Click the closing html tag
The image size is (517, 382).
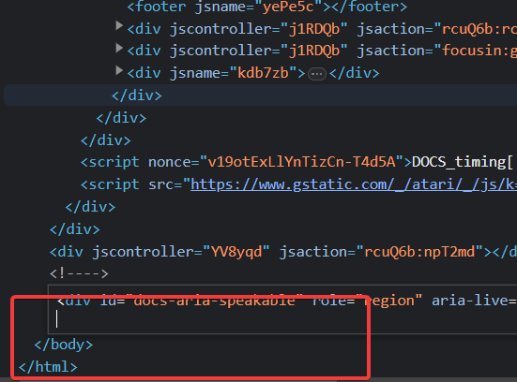point(48,367)
